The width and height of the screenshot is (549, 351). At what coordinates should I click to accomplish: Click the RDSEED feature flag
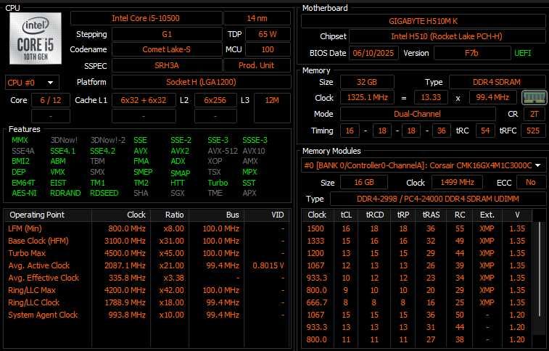(104, 193)
